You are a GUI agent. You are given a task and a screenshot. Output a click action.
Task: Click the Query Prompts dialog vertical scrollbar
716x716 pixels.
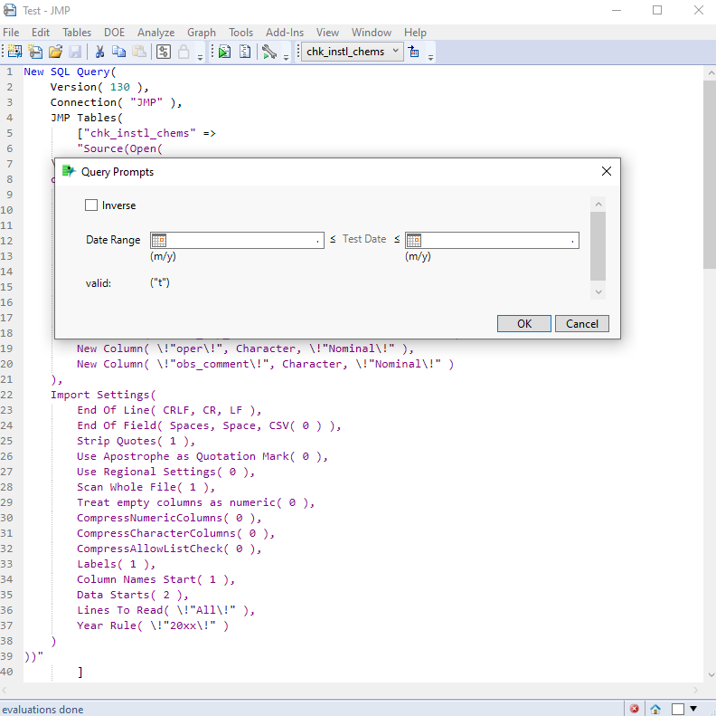pos(598,246)
